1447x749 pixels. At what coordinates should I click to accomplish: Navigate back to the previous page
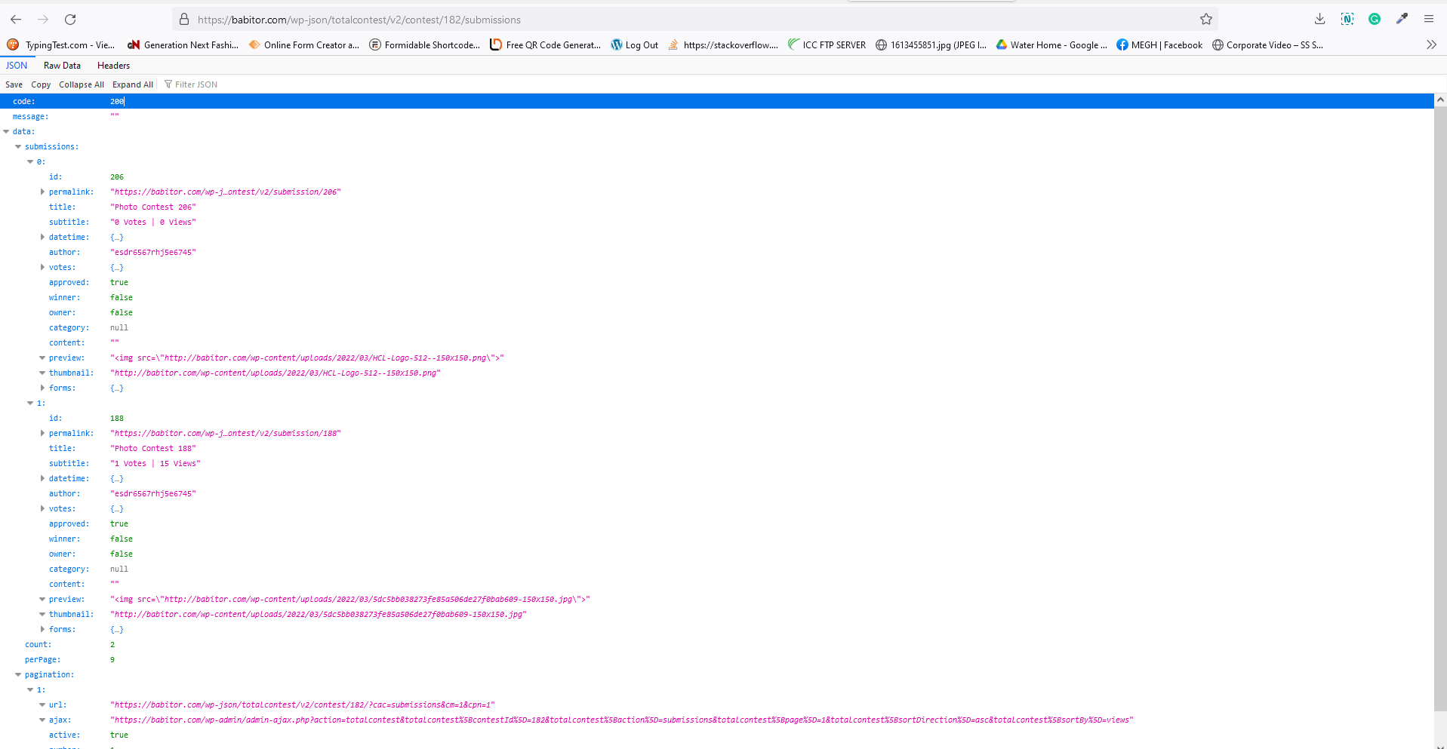click(x=15, y=20)
